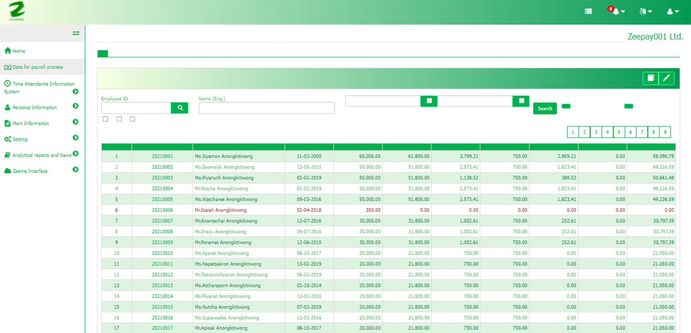The height and width of the screenshot is (333, 691).
Task: Click the Zeepay logo
Action: coord(17,11)
